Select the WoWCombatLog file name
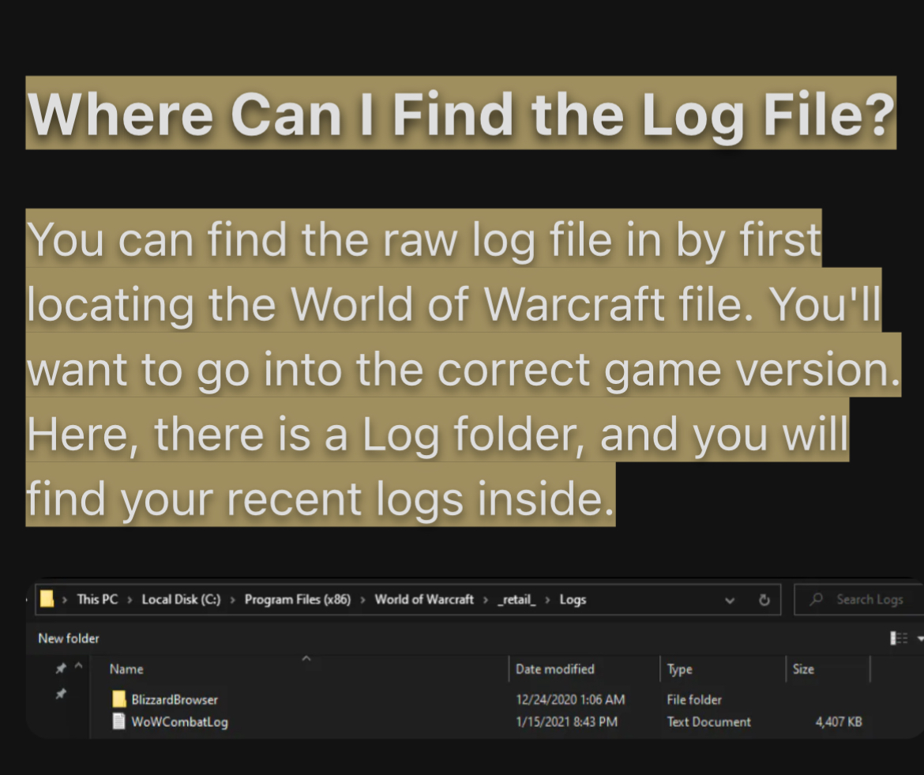 [180, 721]
